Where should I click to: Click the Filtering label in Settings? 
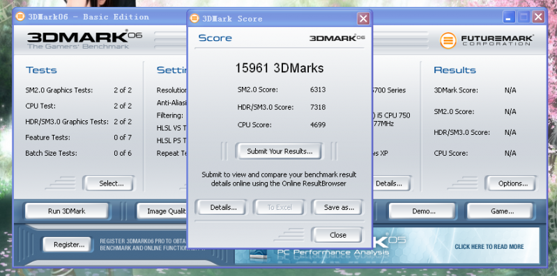pyautogui.click(x=170, y=115)
